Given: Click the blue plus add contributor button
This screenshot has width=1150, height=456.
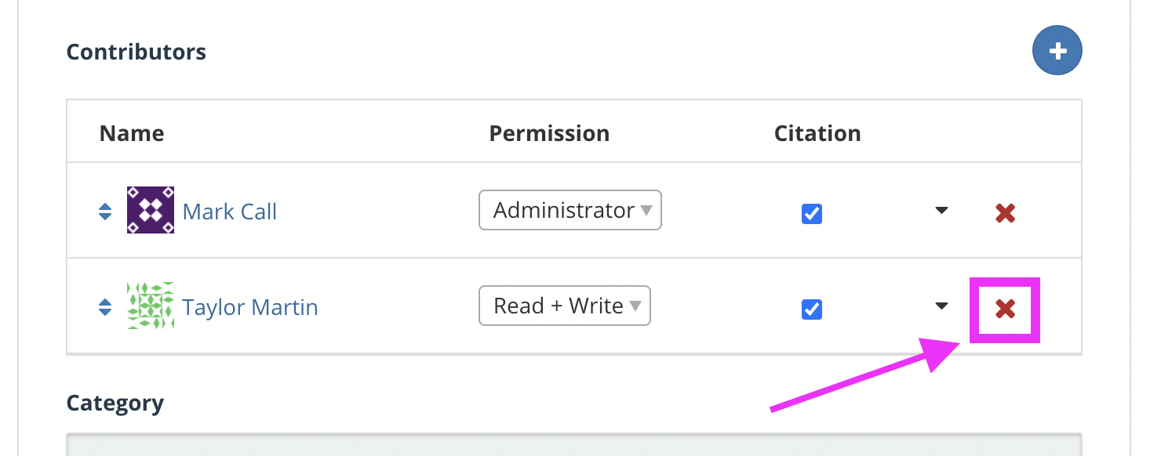Looking at the screenshot, I should point(1057,51).
